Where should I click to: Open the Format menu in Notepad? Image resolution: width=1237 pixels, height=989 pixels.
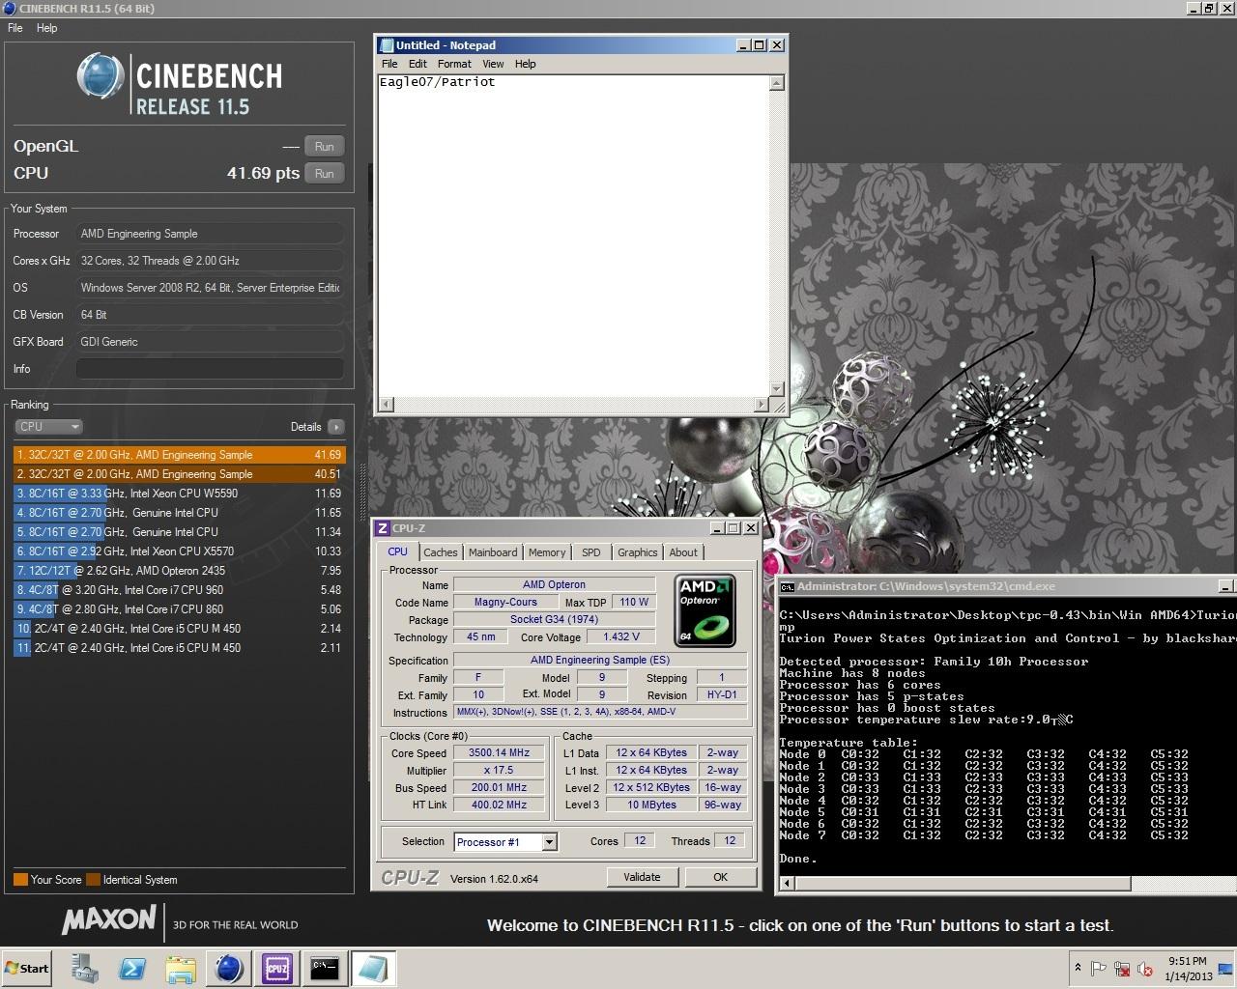pyautogui.click(x=453, y=64)
